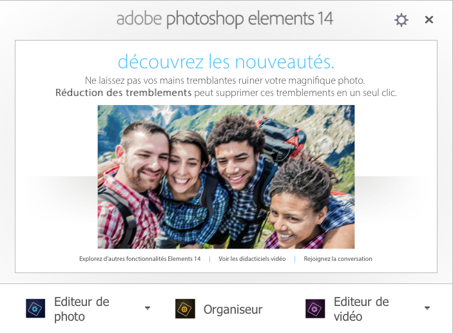453x333 pixels.
Task: Expand the Editeur de photo dropdown arrow
Action: [x=148, y=308]
